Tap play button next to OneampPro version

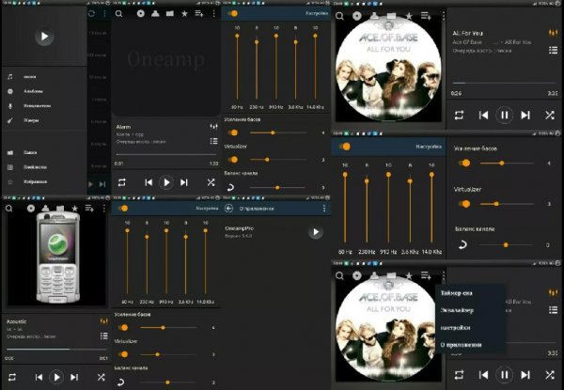click(316, 232)
